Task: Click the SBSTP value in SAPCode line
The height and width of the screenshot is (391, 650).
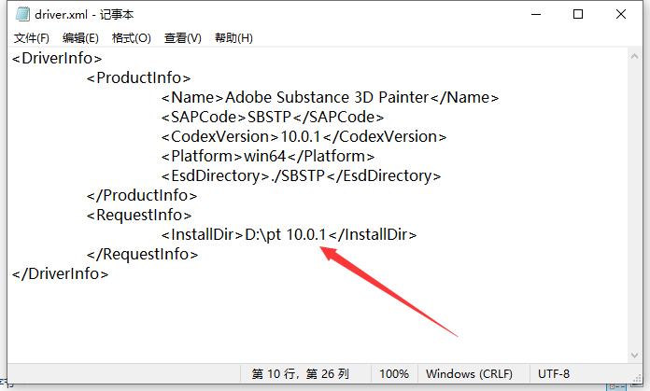Action: coord(269,117)
